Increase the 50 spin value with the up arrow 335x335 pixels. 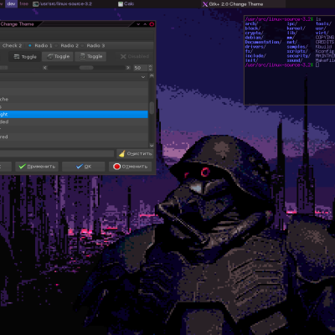coord(151,66)
